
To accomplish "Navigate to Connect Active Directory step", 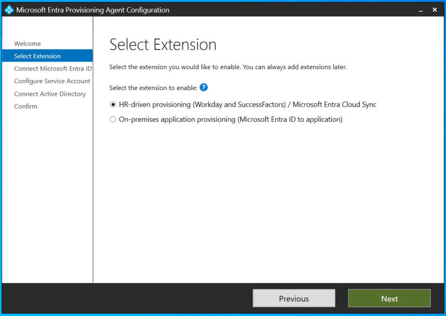I will (x=50, y=94).
